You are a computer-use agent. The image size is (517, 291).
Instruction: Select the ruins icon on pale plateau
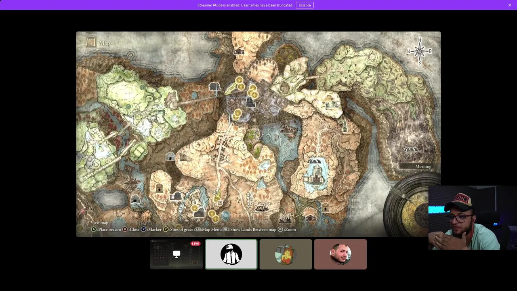332,104
